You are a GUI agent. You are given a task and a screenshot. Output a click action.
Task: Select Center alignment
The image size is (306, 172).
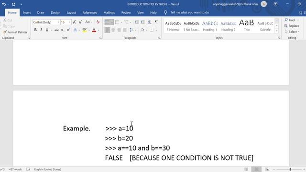(113, 30)
